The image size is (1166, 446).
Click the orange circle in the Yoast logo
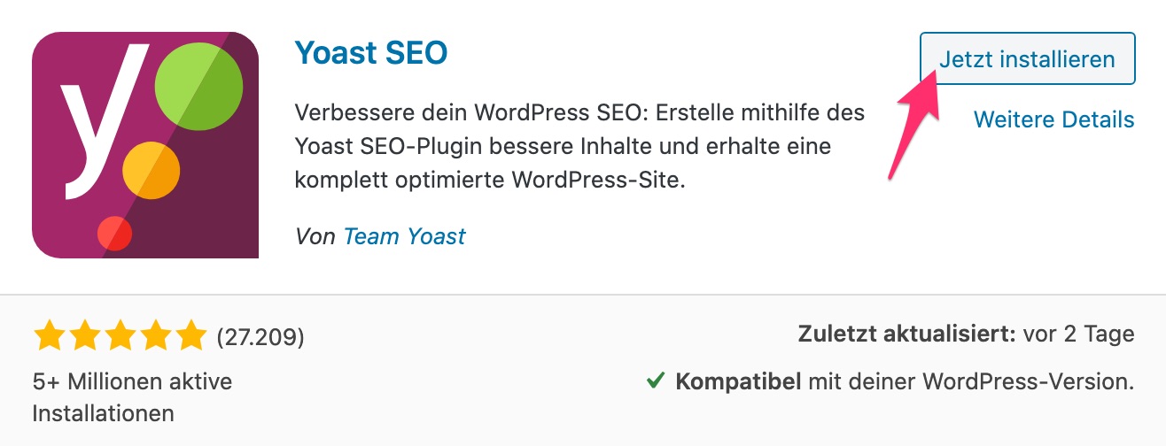pyautogui.click(x=151, y=173)
